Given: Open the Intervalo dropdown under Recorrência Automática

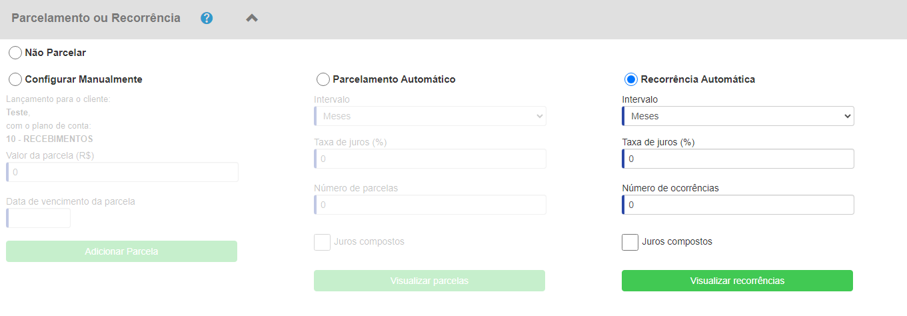Looking at the screenshot, I should point(738,116).
